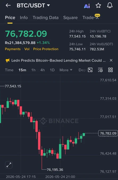
Task: Open the chart layout grid icon
Action: tap(110, 70)
